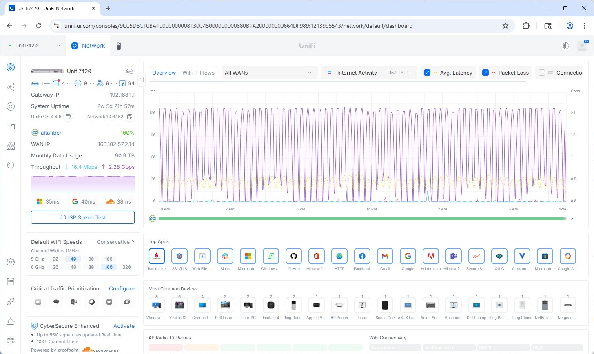This screenshot has height=354, width=594.
Task: Disable the Packet Loss checkbox
Action: pyautogui.click(x=485, y=73)
